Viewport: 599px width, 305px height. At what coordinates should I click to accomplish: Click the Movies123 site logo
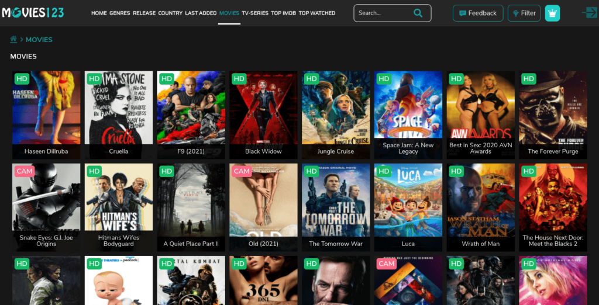[33, 12]
